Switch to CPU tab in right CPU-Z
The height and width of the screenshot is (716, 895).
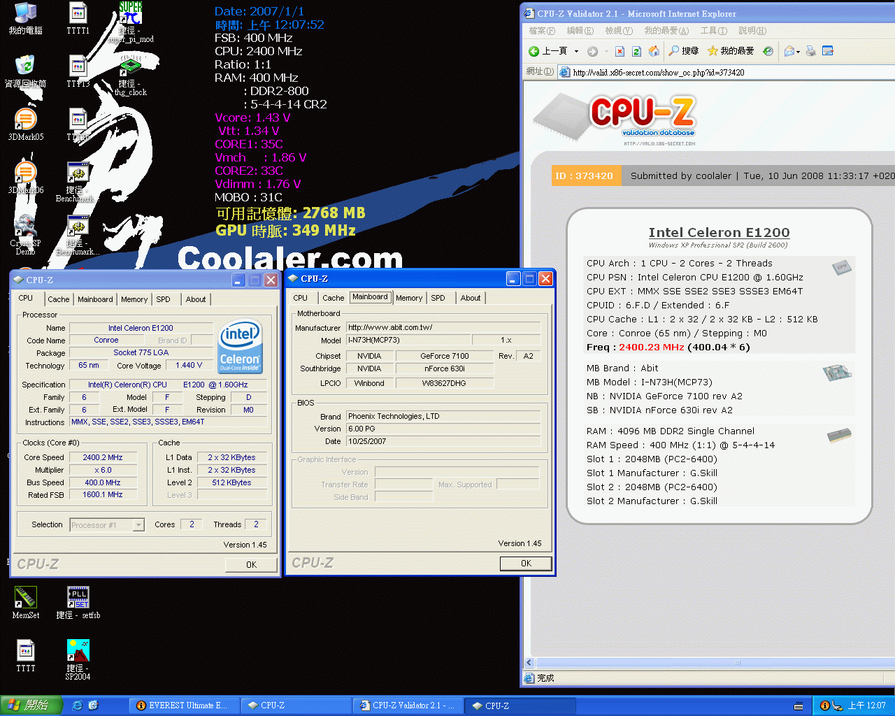(x=301, y=298)
